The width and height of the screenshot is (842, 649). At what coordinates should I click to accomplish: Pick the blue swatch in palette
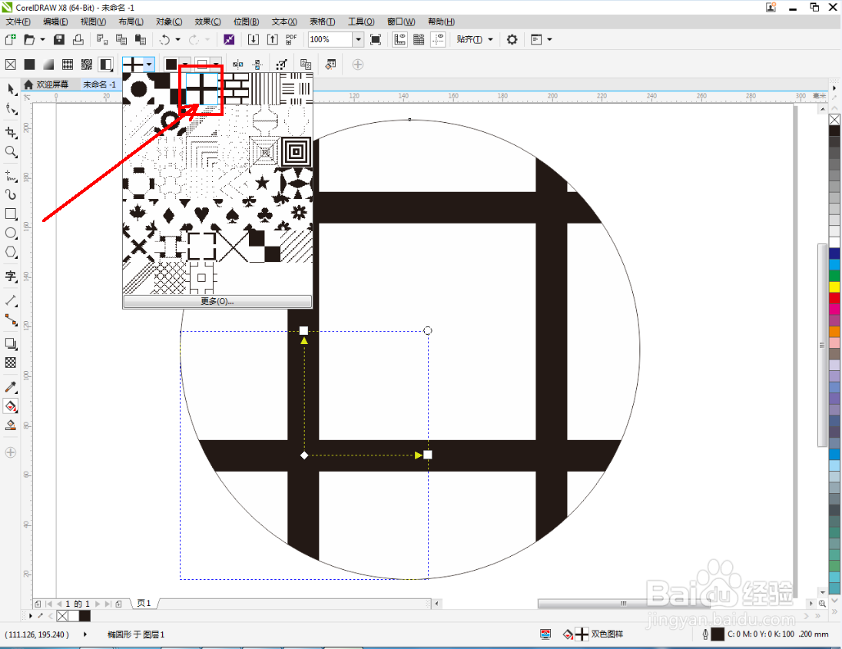834,253
